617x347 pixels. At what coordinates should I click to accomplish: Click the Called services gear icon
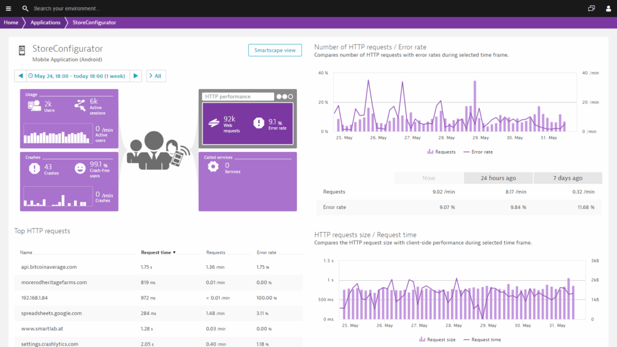click(x=213, y=167)
